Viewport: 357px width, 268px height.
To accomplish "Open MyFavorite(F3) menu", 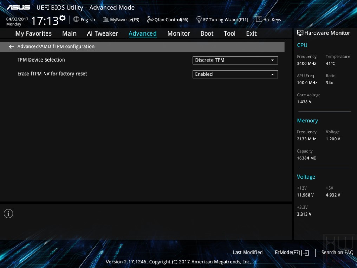I will 121,20.
